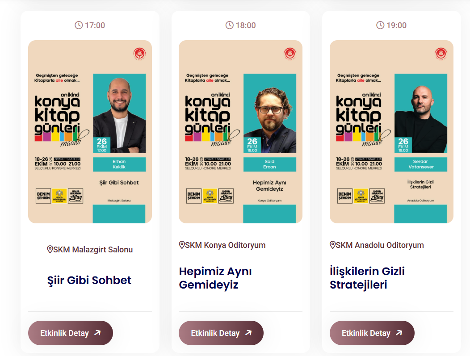The height and width of the screenshot is (356, 470).
Task: Click the arrow icon in Şiir Gibi Sohbet's detail button
Action: pyautogui.click(x=97, y=333)
